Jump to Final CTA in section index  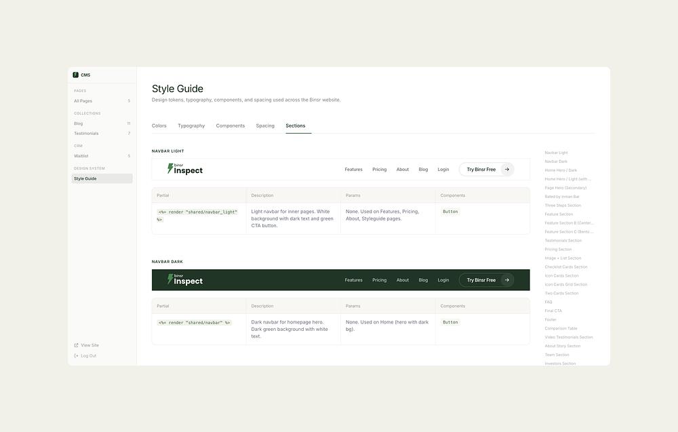pyautogui.click(x=553, y=311)
